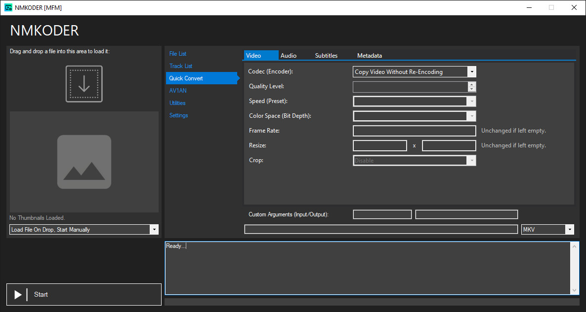
Task: Open the File List page
Action: (178, 54)
